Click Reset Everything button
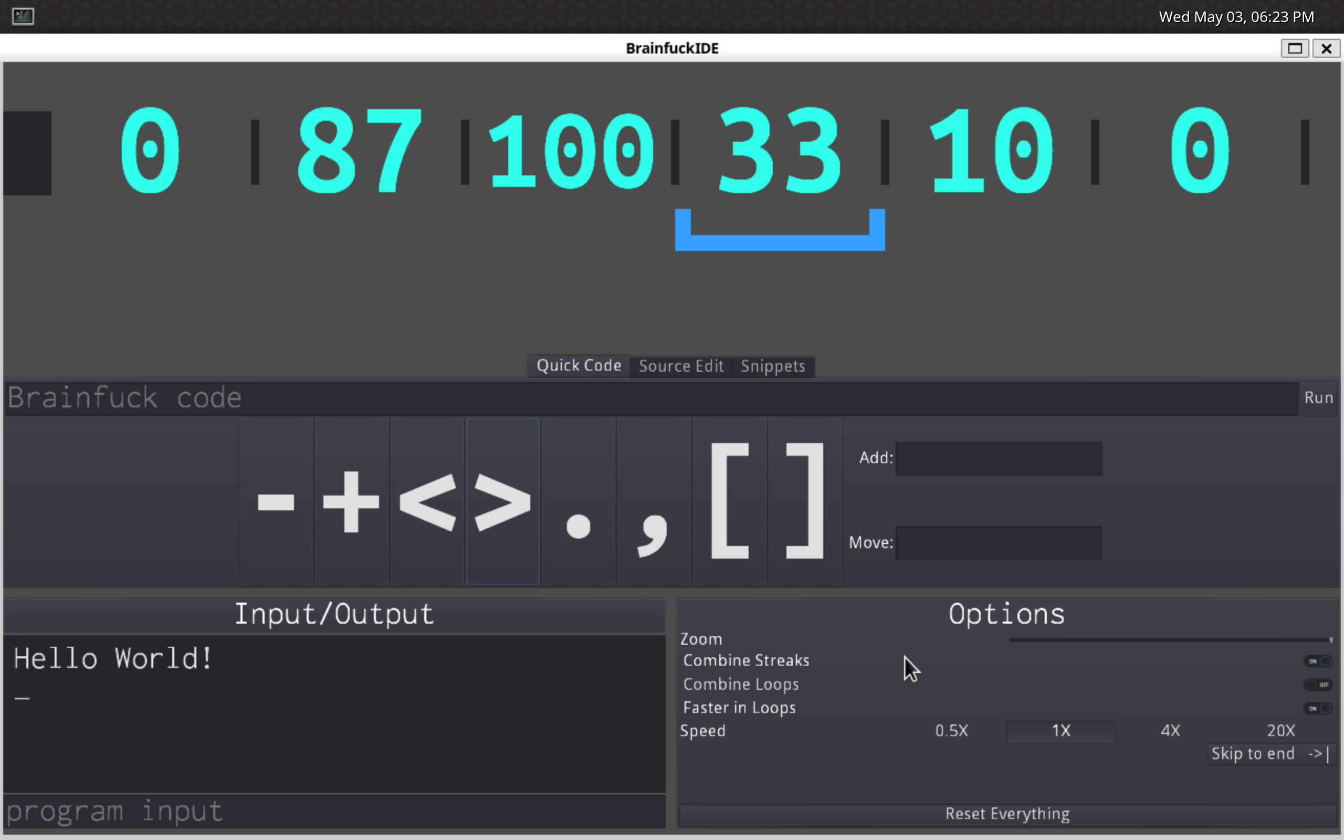Image resolution: width=1344 pixels, height=840 pixels. coord(1007,814)
